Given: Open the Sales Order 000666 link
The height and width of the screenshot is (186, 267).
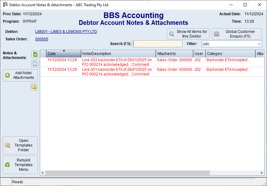Looking at the screenshot, I should coord(42,39).
